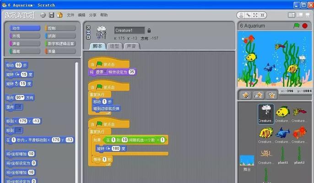This screenshot has width=314, height=183.
Task: Open the 分享 menu
Action: (93, 15)
